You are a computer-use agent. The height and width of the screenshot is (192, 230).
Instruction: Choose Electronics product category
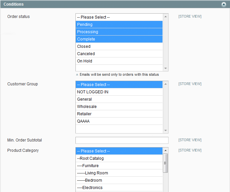click(x=119, y=188)
